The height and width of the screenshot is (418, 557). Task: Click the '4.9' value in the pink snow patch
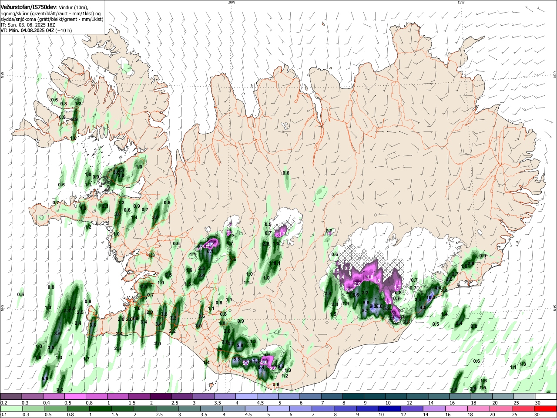coord(211,246)
